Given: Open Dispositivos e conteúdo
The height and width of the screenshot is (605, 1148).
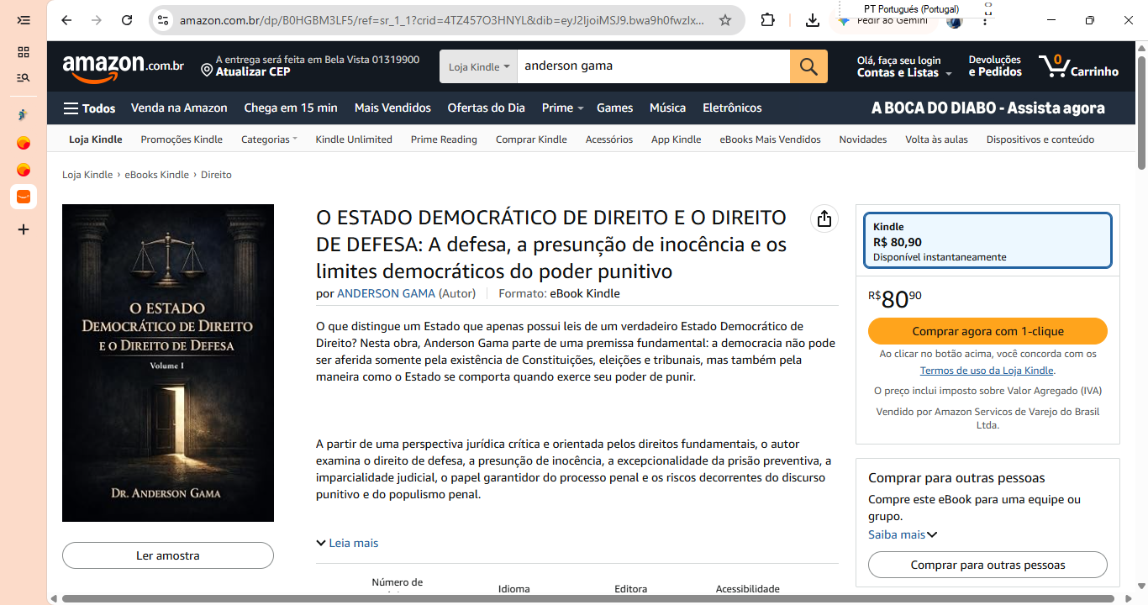Looking at the screenshot, I should [1040, 139].
